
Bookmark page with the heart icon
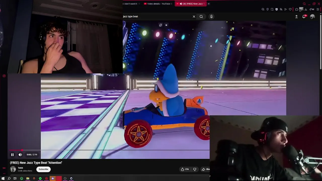(290, 10)
